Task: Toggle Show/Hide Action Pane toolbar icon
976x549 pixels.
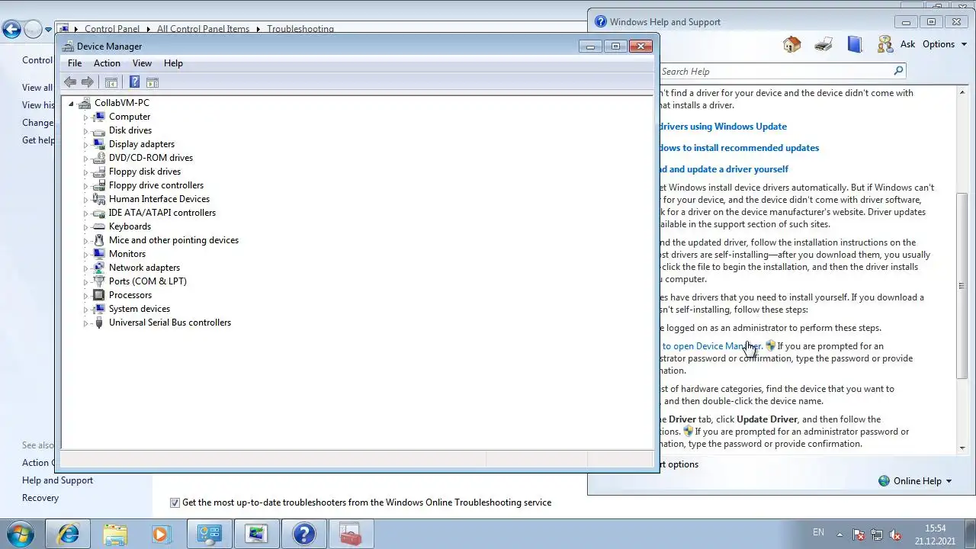Action: (x=152, y=82)
